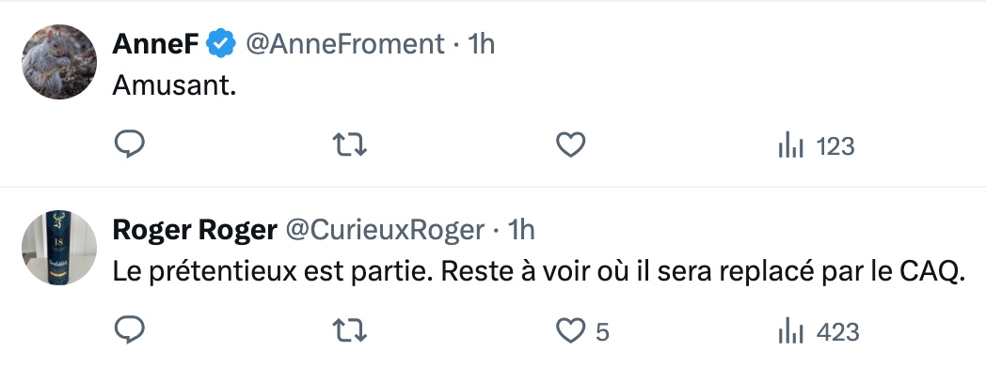Click the like count 5 on Roger's tweet

point(602,332)
